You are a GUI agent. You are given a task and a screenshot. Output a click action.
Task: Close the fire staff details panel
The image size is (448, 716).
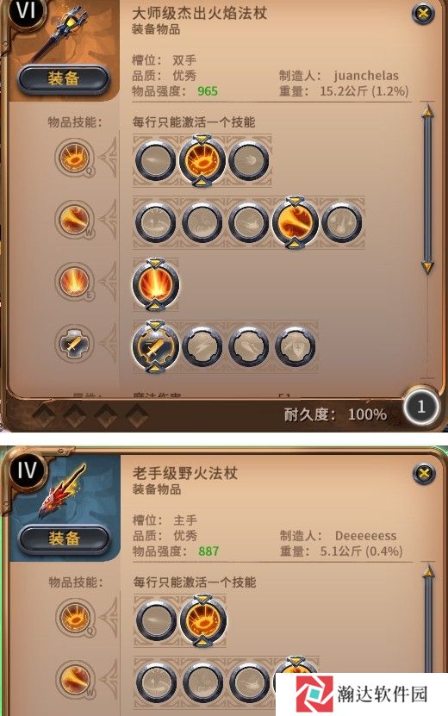[x=423, y=13]
